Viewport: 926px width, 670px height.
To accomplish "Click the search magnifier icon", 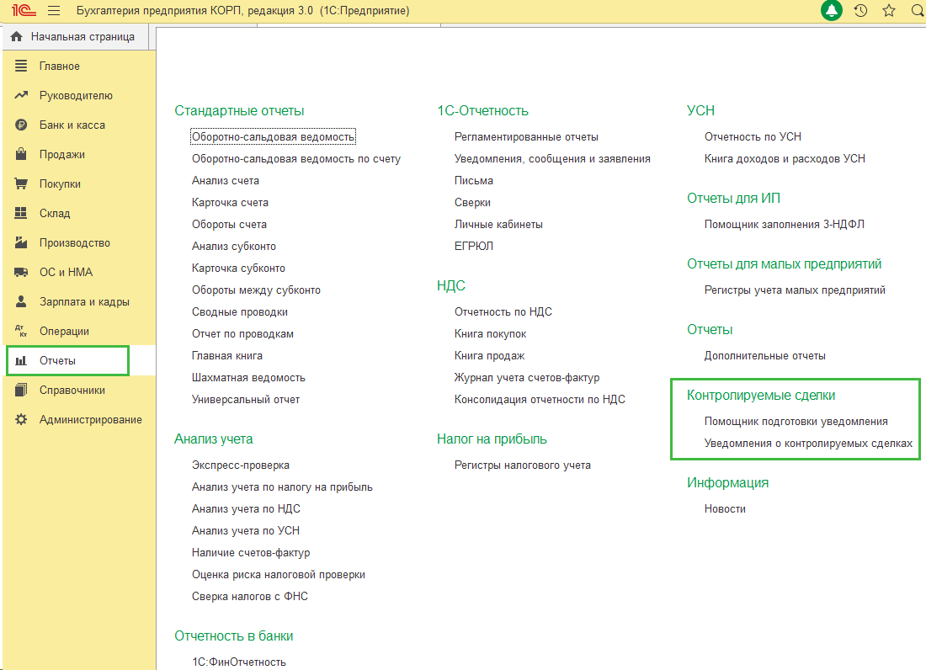I will [918, 11].
